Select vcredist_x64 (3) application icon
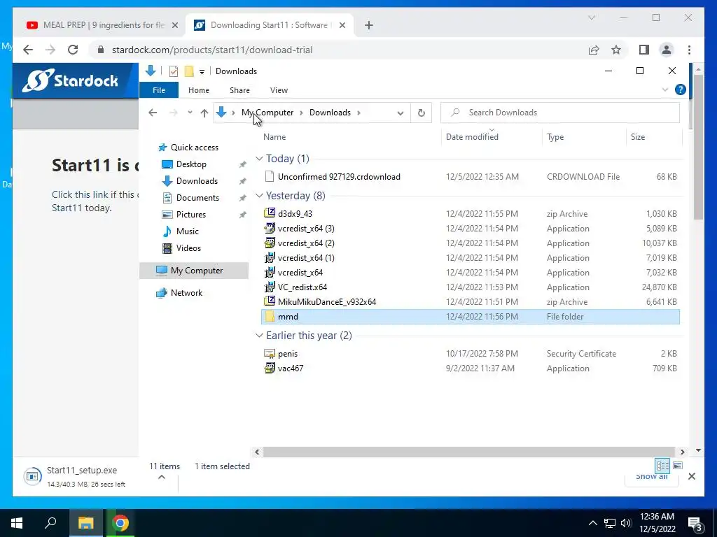Image resolution: width=717 pixels, height=537 pixels. [270, 229]
